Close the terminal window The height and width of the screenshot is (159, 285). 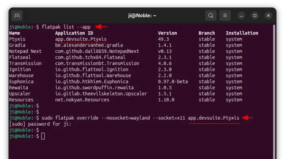[268, 16]
